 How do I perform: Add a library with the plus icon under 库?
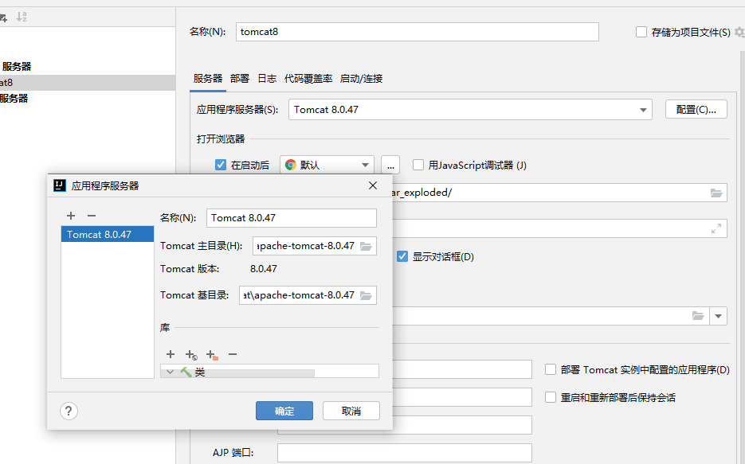click(171, 354)
